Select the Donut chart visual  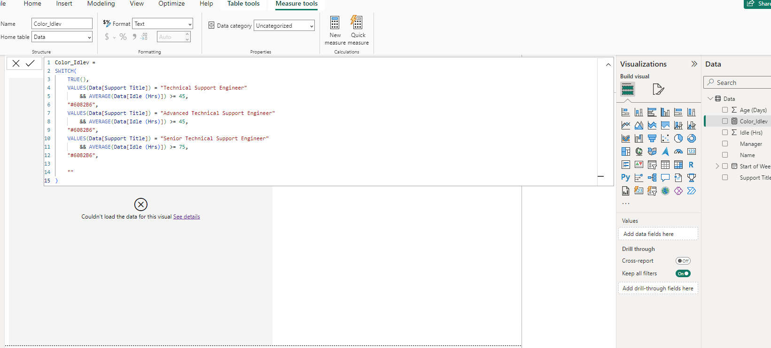coord(691,138)
